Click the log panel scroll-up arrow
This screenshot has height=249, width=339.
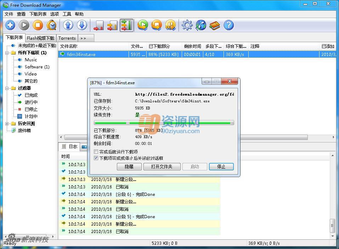coord(333,155)
